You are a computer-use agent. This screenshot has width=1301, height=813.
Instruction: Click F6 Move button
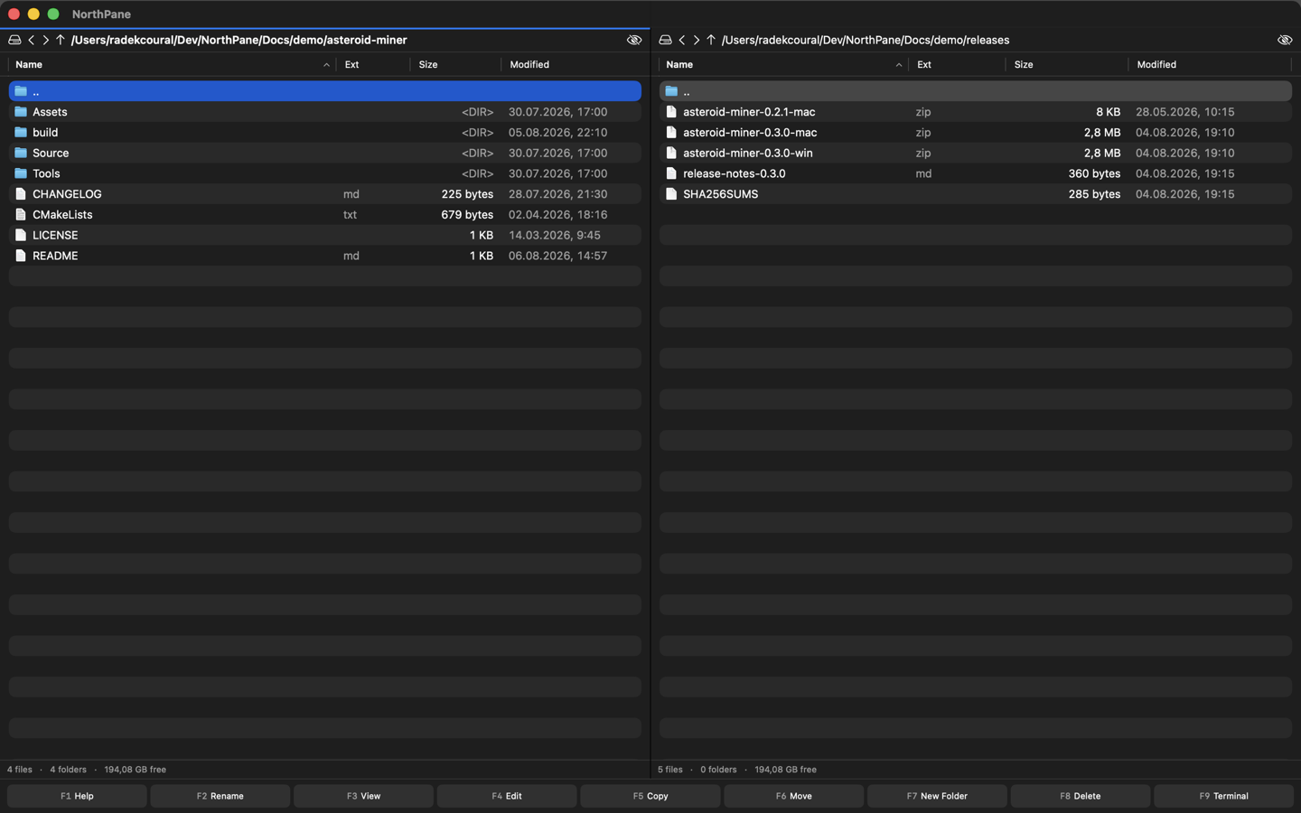[x=794, y=796]
